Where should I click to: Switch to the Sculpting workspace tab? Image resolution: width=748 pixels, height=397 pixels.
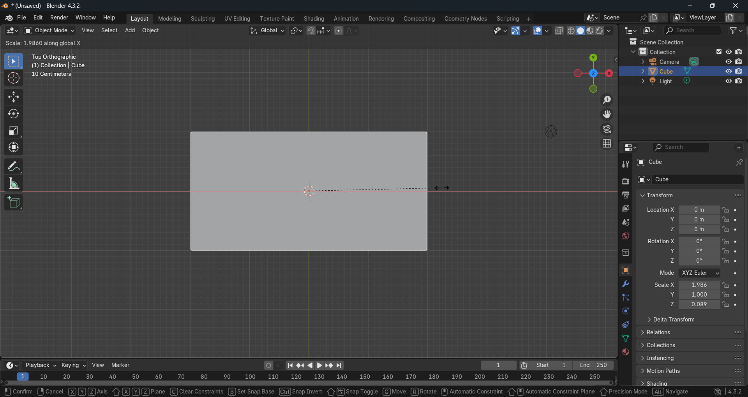tap(203, 19)
